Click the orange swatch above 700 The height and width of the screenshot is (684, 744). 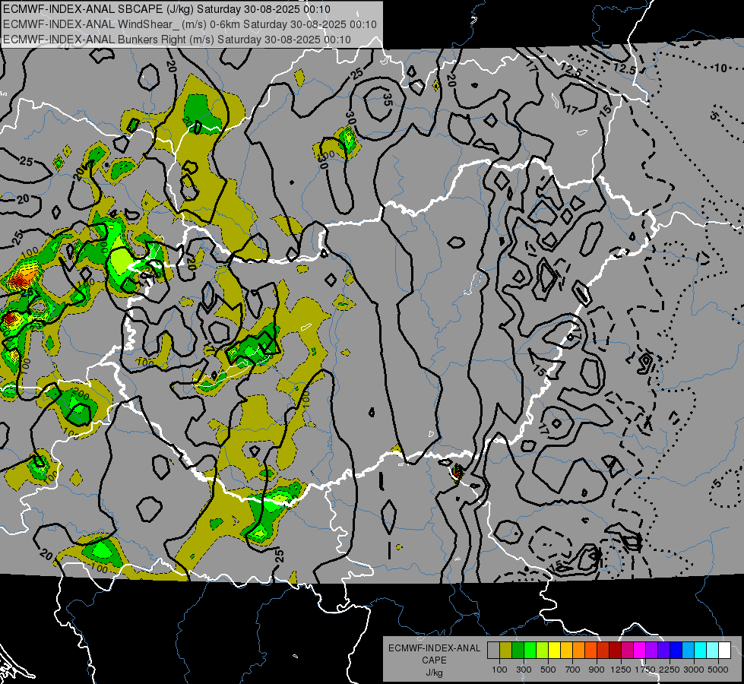[x=579, y=651]
